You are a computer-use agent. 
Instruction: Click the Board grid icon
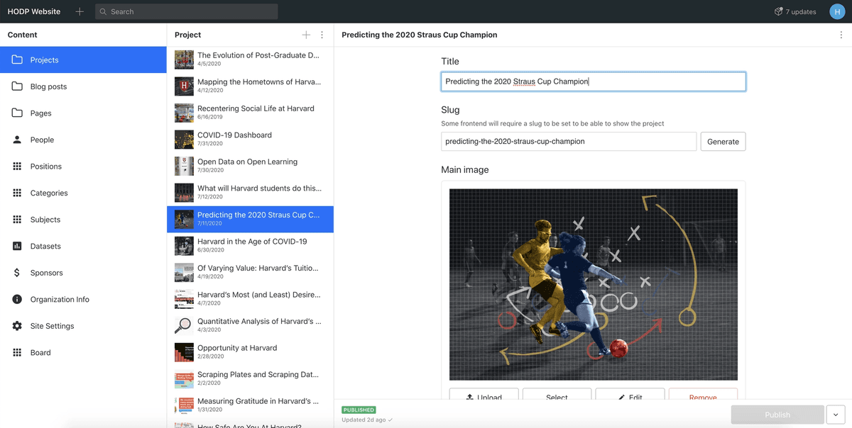pos(17,352)
